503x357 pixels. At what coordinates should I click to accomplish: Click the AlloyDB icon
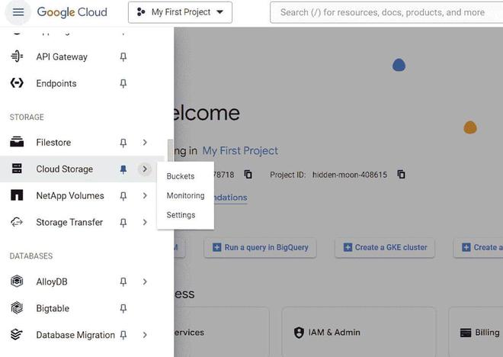(17, 281)
